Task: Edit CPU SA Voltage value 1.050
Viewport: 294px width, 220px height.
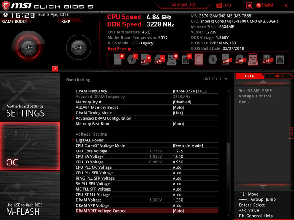Action: click(178, 156)
